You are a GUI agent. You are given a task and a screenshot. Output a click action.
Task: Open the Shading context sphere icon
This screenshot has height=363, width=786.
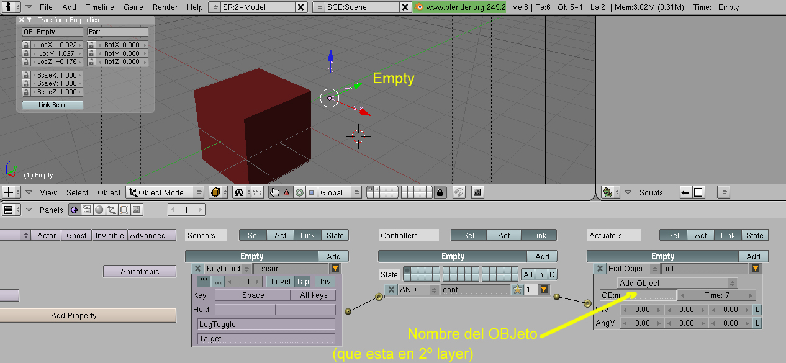click(99, 210)
